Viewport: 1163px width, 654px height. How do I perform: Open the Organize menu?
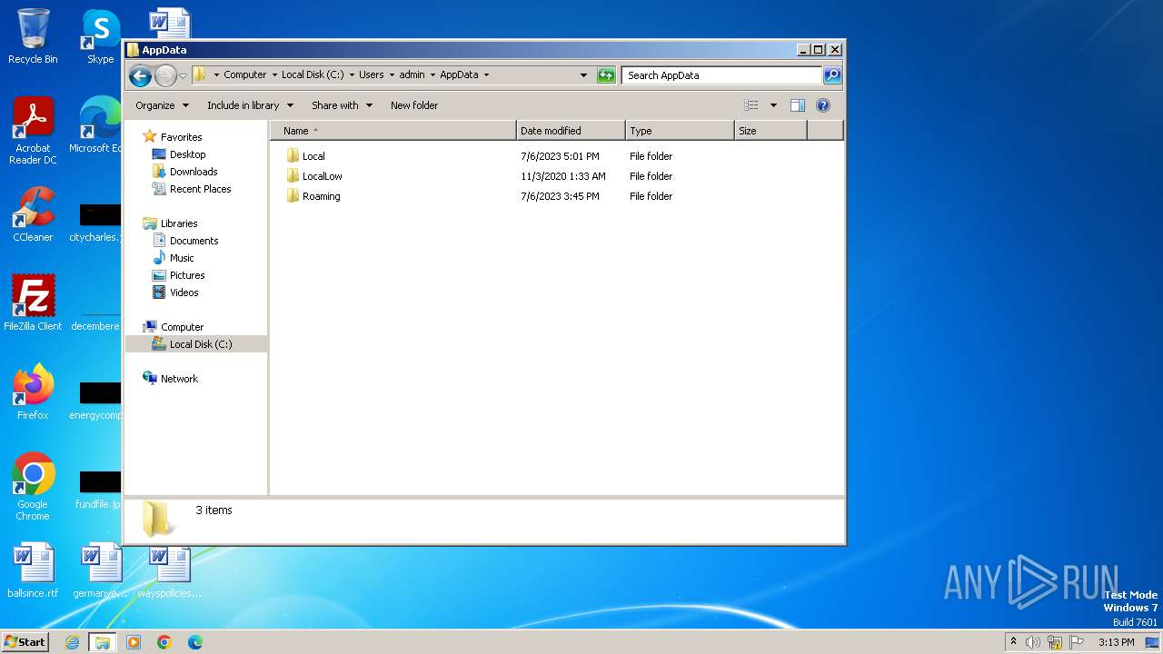(162, 105)
